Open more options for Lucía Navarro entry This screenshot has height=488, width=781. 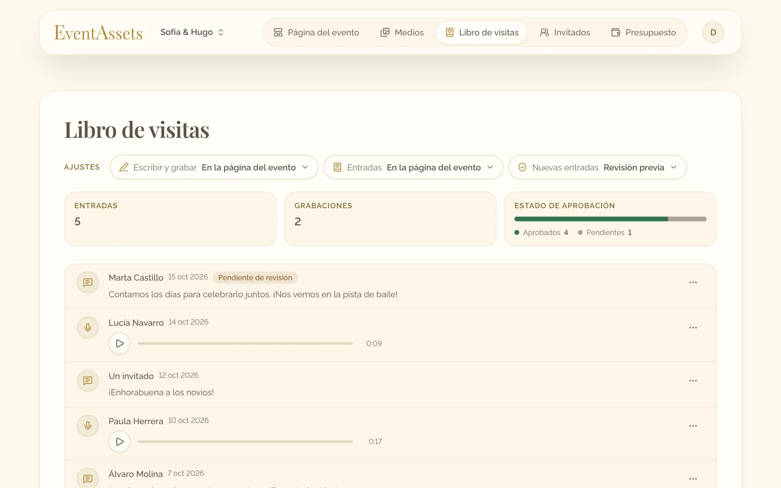(x=693, y=327)
